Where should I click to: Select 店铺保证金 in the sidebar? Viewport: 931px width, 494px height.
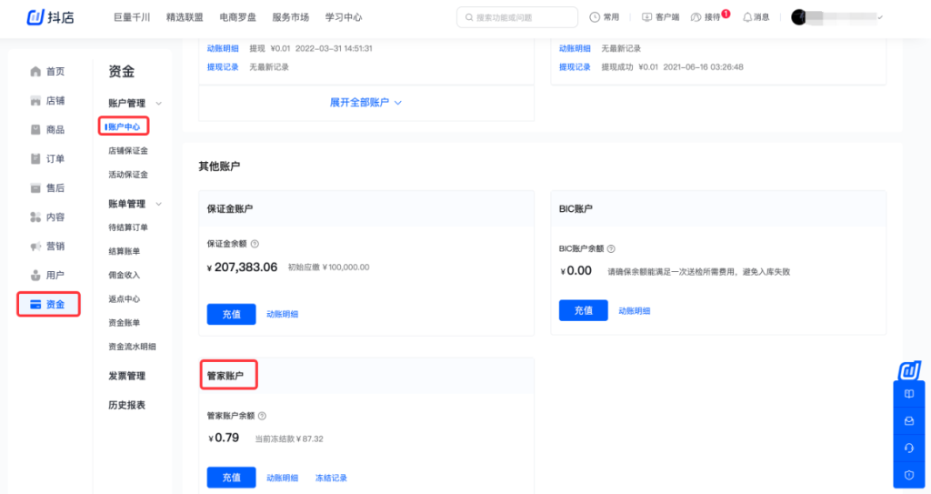click(127, 150)
